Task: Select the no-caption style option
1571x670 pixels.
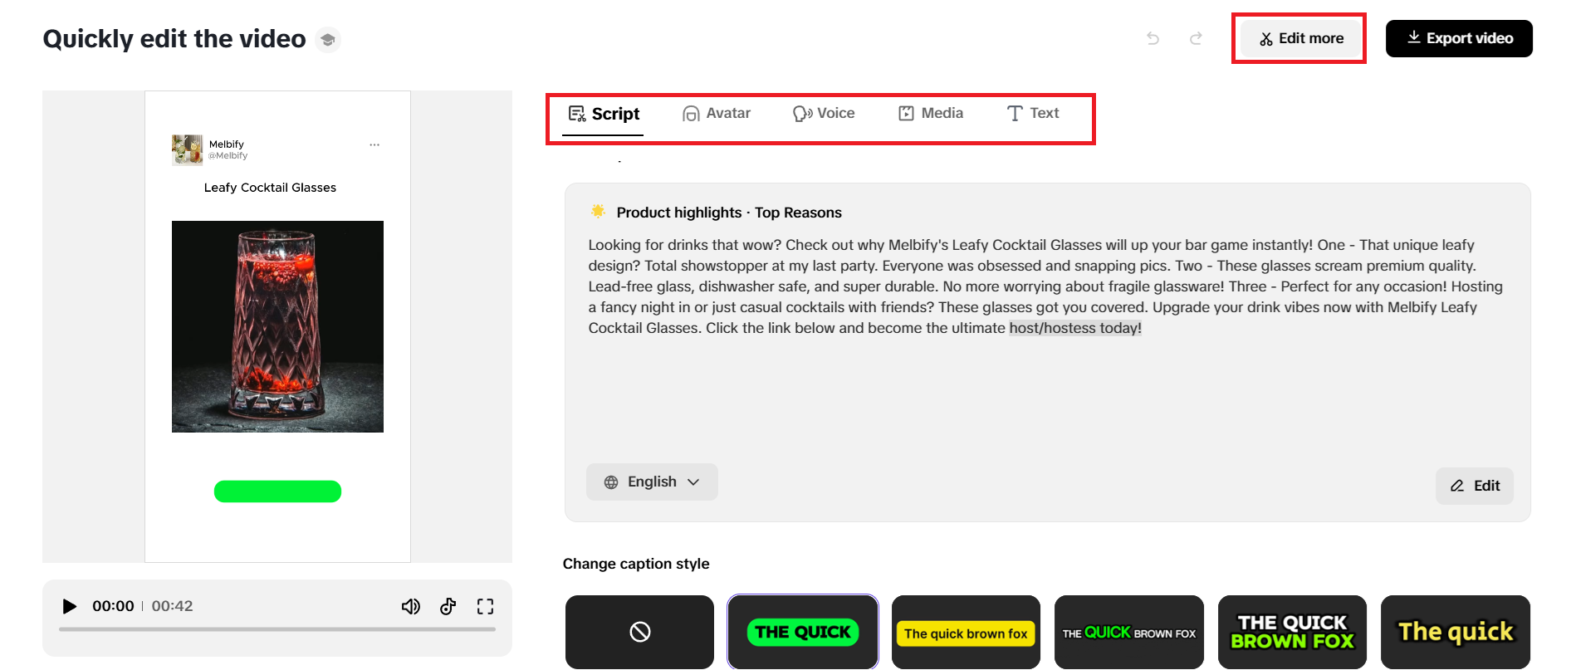Action: (639, 632)
